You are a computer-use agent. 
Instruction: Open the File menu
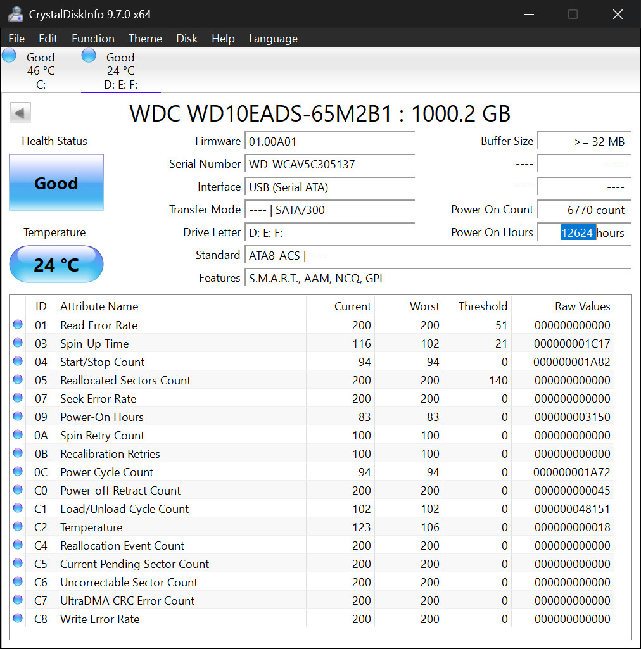[x=16, y=39]
